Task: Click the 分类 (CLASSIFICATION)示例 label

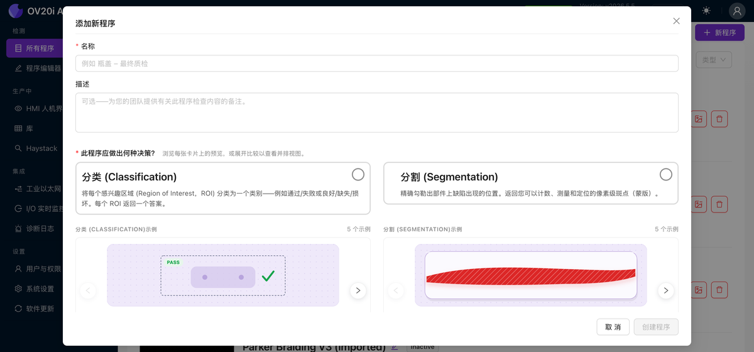Action: 116,229
